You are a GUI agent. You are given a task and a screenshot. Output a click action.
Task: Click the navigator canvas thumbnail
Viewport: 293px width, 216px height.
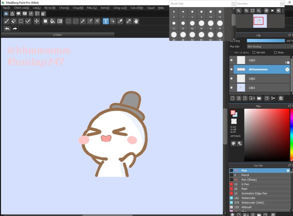coord(260,21)
